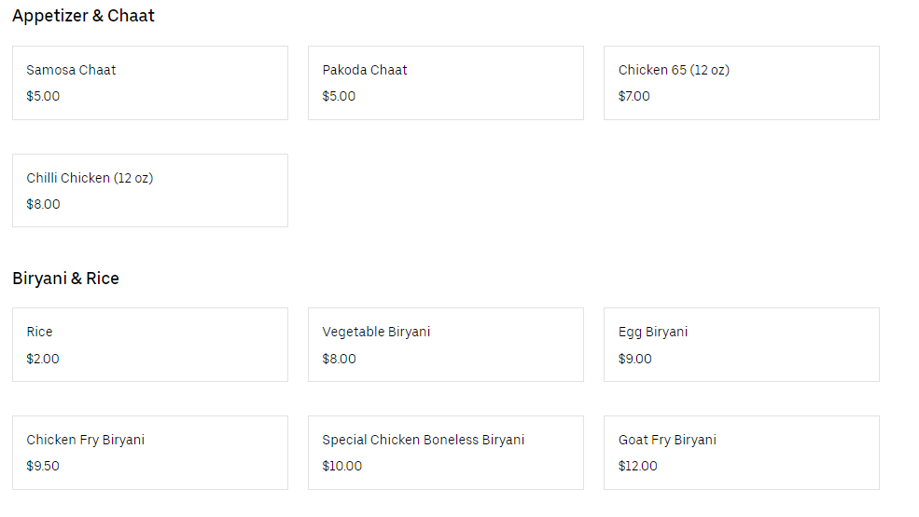Select Chicken Fry Biryani item
The height and width of the screenshot is (517, 919).
[x=149, y=452]
